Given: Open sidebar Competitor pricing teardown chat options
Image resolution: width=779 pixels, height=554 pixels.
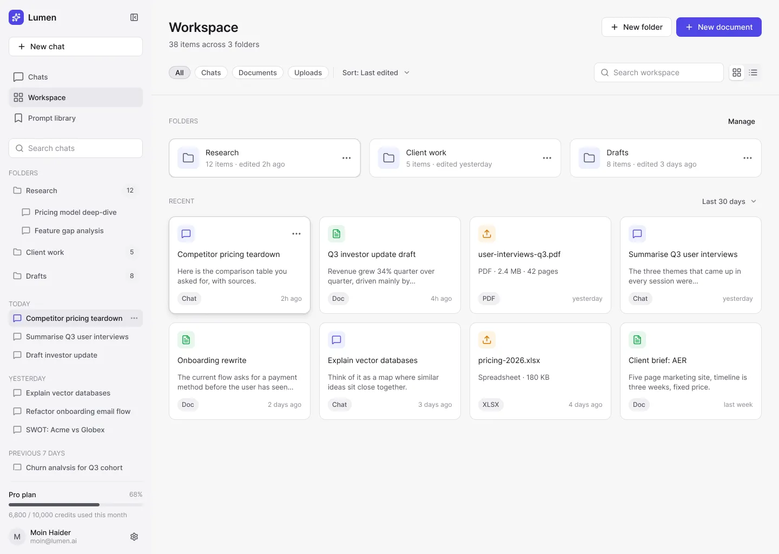Looking at the screenshot, I should tap(134, 318).
